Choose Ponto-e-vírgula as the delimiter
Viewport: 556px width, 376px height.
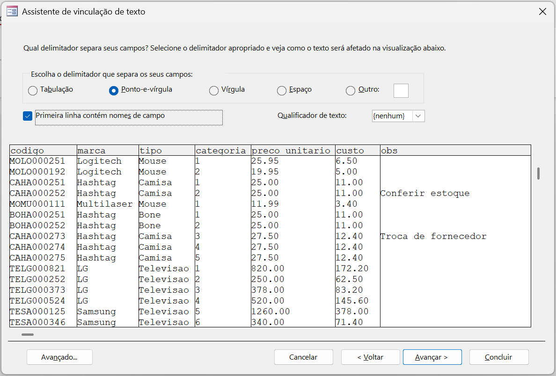113,91
